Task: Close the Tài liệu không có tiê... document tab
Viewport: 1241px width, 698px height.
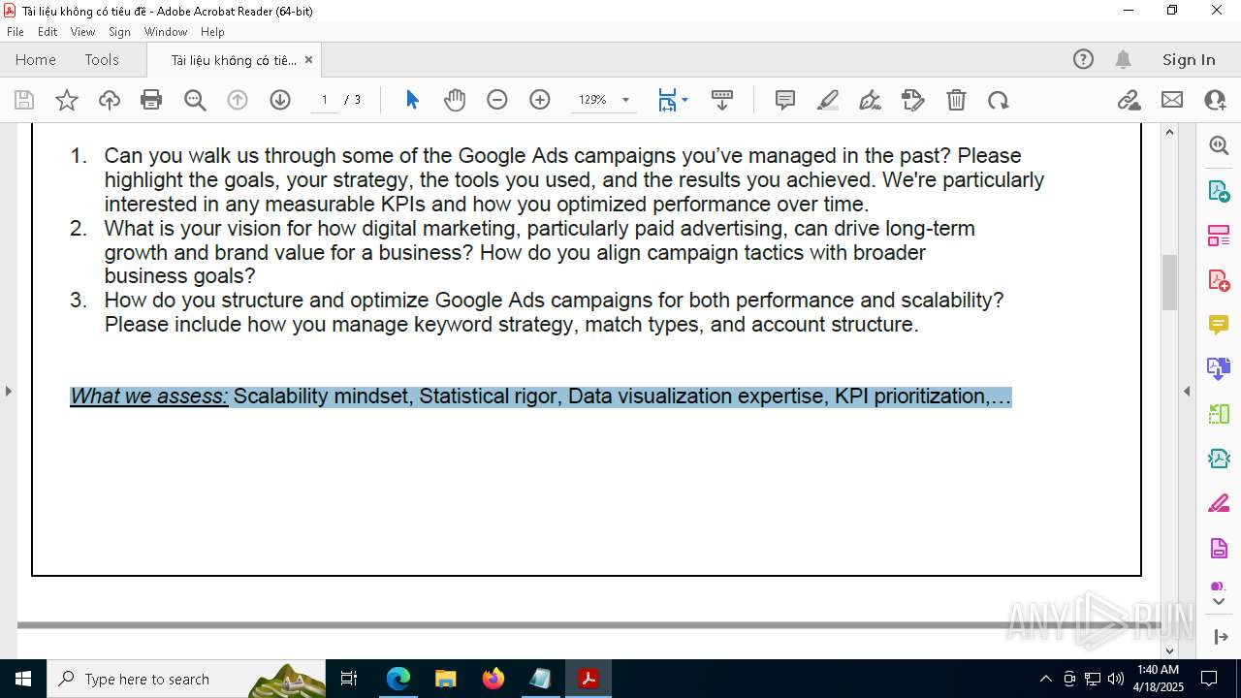Action: coord(308,59)
